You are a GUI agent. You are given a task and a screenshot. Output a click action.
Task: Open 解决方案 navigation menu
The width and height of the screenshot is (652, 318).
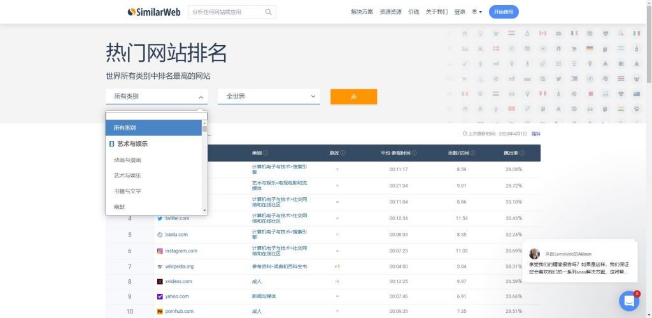(x=362, y=12)
